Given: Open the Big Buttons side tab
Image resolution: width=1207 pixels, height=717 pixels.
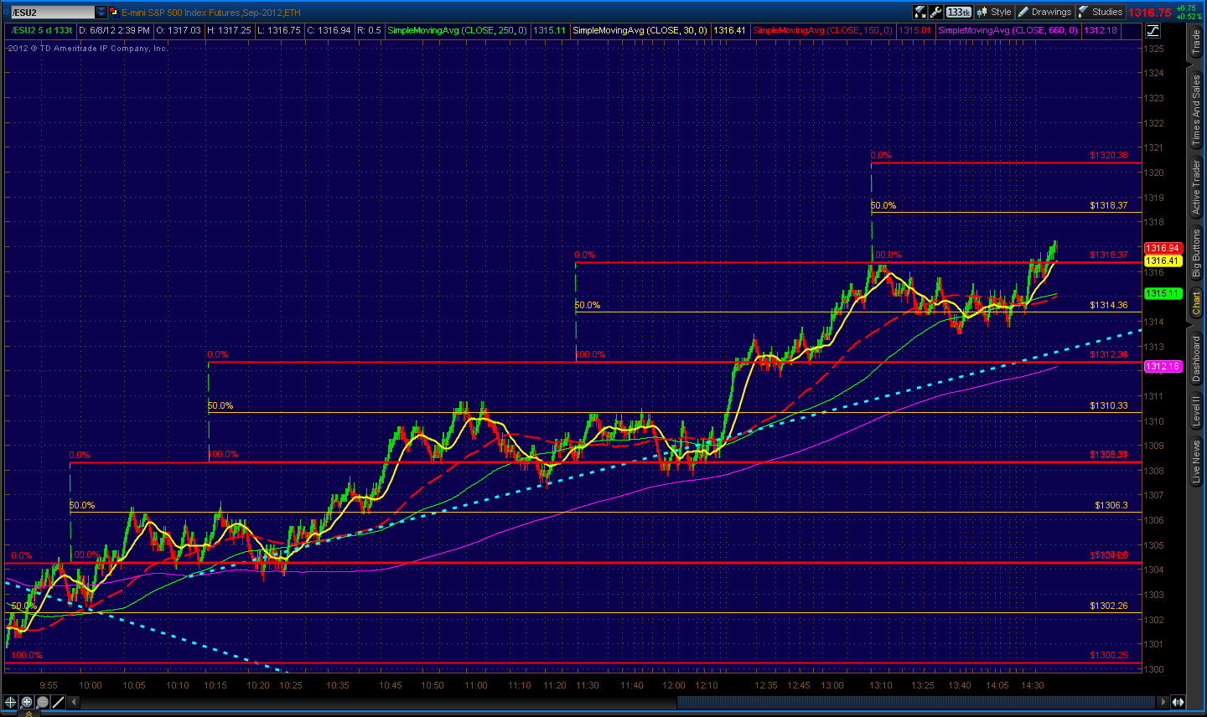Looking at the screenshot, I should [x=1196, y=252].
